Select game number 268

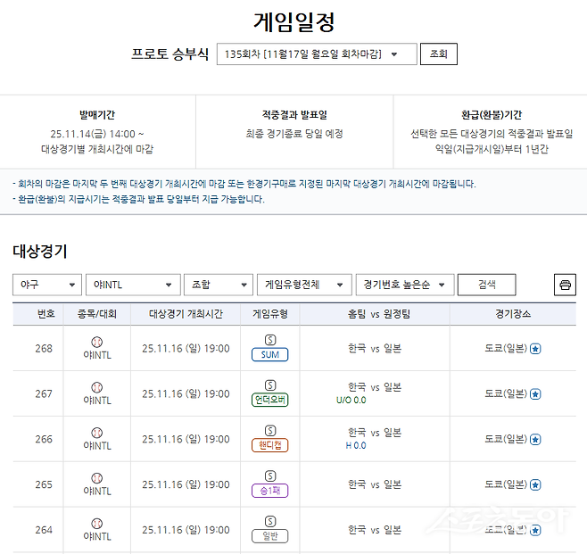44,349
